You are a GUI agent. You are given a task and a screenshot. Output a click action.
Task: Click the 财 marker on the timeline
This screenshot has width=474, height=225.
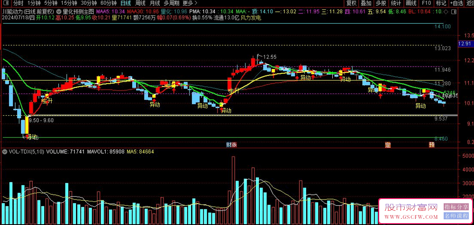point(229,145)
